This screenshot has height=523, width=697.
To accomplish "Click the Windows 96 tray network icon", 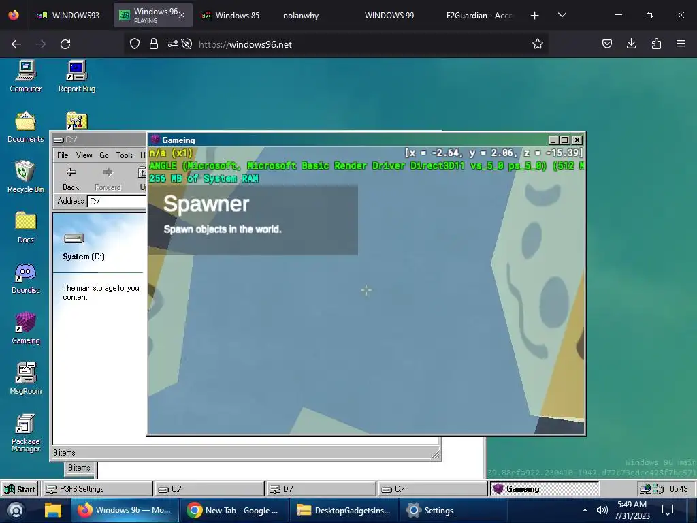I will (645, 489).
